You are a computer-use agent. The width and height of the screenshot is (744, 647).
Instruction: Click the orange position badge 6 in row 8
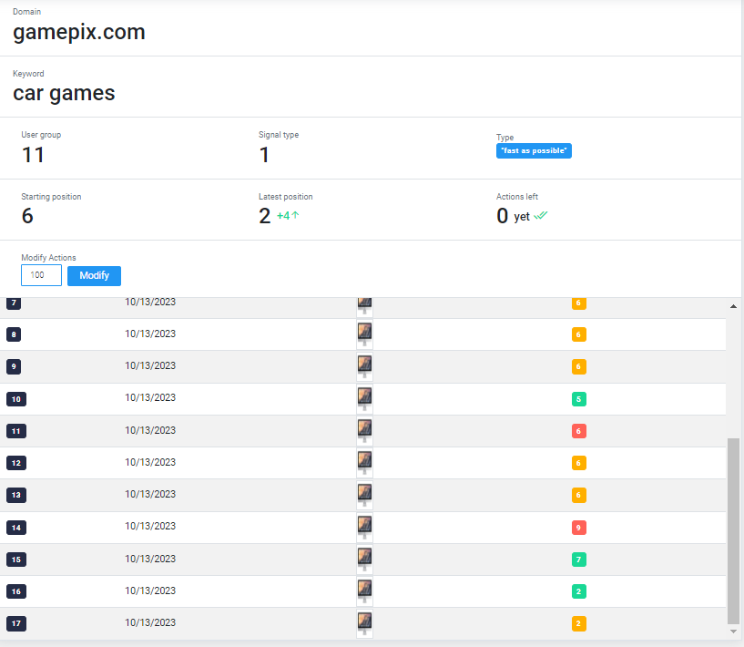tap(579, 334)
